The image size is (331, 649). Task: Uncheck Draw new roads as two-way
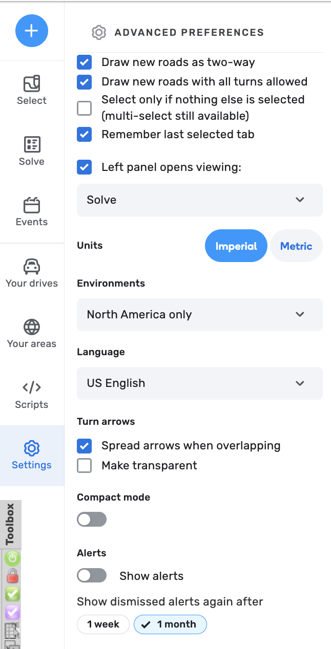85,63
